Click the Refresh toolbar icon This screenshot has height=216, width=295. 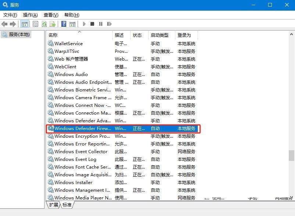tap(44, 24)
